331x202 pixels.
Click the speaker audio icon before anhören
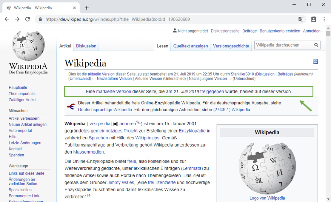tap(116, 124)
